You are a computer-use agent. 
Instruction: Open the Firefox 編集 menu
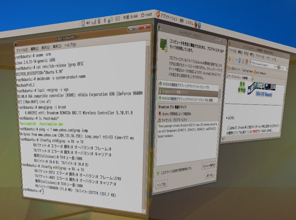point(240,52)
